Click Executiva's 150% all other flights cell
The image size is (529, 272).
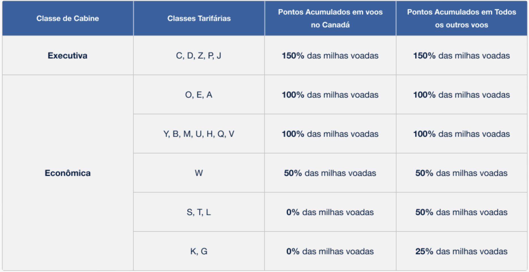(x=461, y=55)
